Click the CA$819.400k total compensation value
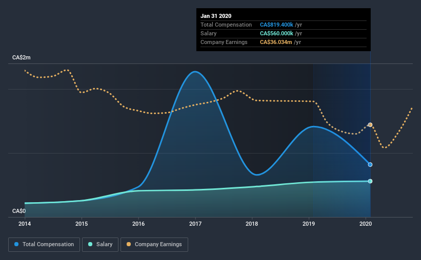The height and width of the screenshot is (260, 421). [x=276, y=25]
